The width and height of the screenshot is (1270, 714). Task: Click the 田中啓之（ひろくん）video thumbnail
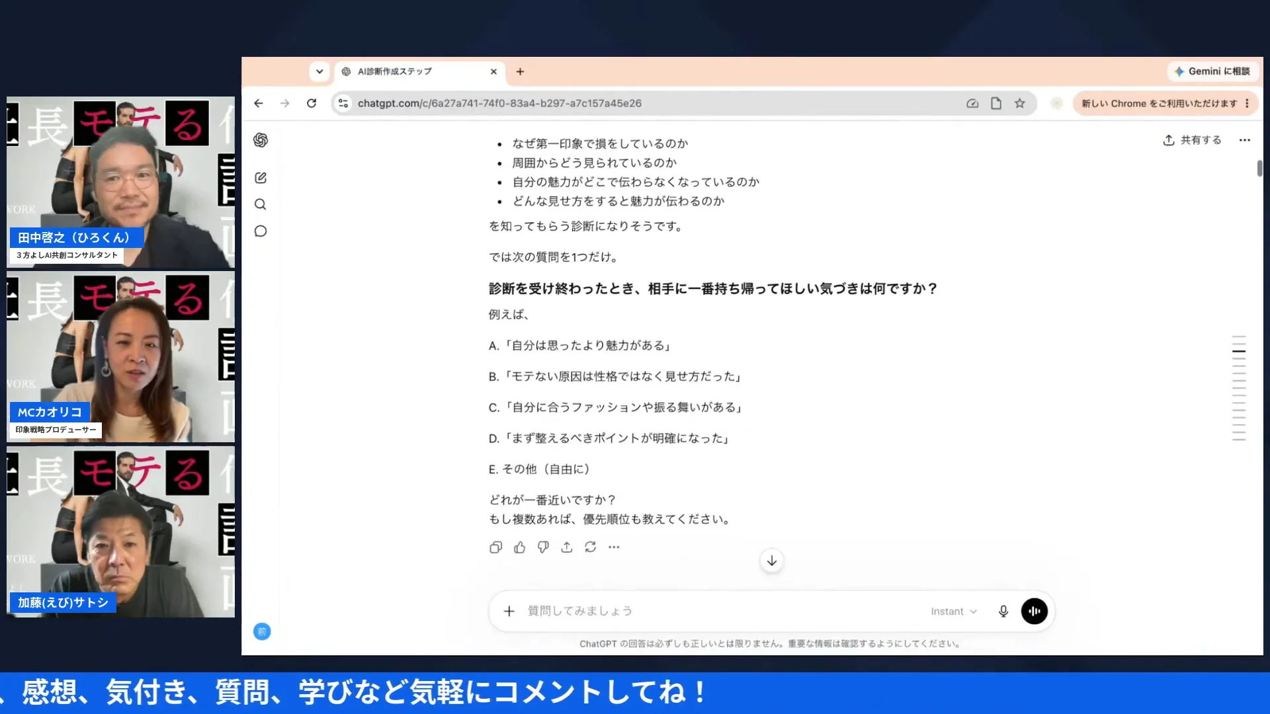point(120,182)
